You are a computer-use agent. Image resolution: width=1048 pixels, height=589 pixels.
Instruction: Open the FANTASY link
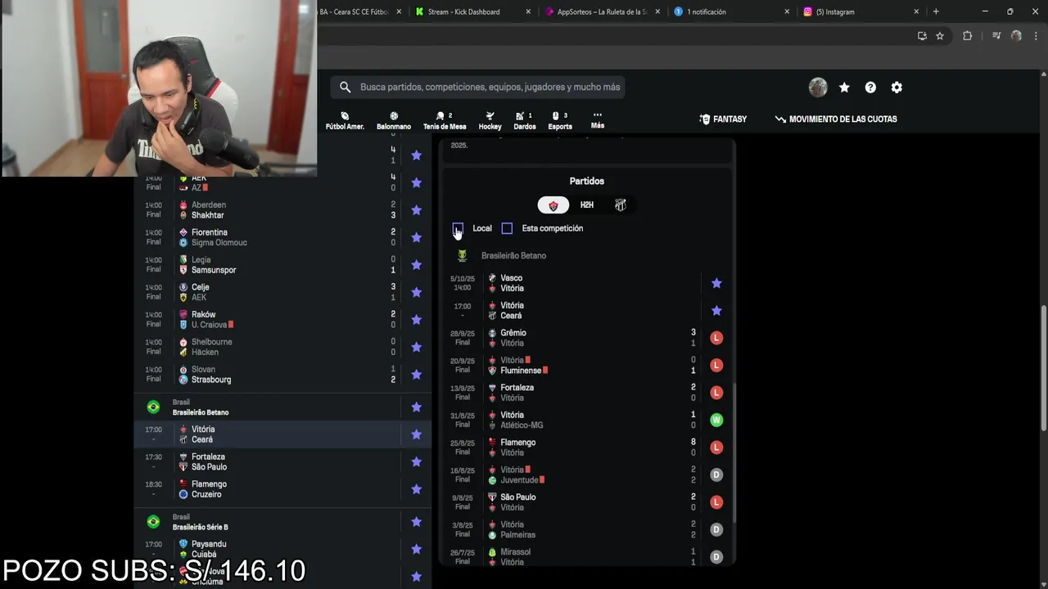pos(723,119)
